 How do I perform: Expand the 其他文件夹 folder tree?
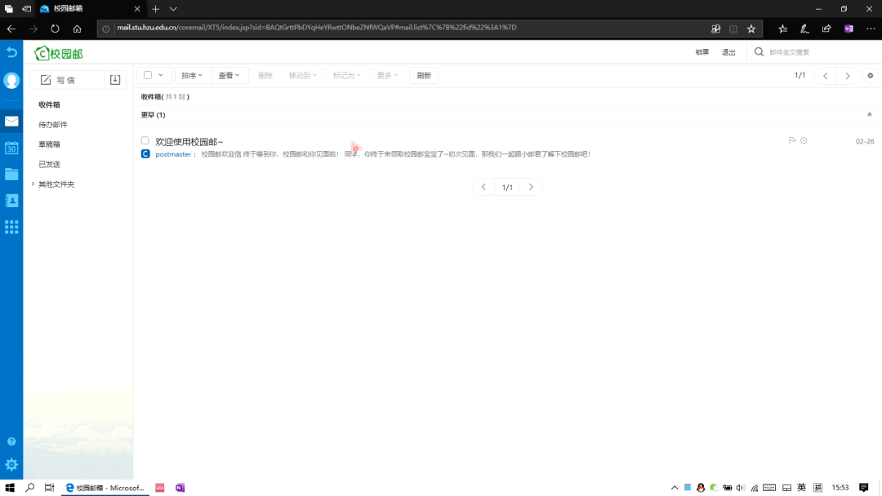pyautogui.click(x=33, y=184)
